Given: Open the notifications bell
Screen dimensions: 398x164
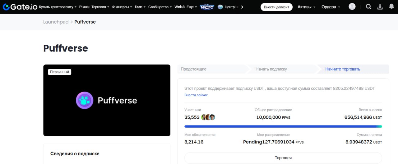Looking at the screenshot, I should (391, 7).
